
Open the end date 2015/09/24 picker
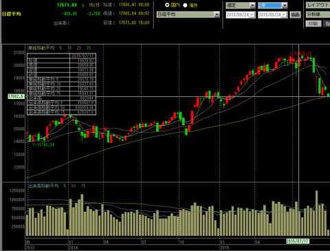tap(284, 15)
